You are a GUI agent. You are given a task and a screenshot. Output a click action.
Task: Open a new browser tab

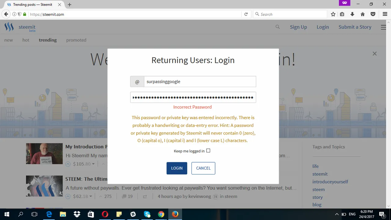pyautogui.click(x=70, y=5)
